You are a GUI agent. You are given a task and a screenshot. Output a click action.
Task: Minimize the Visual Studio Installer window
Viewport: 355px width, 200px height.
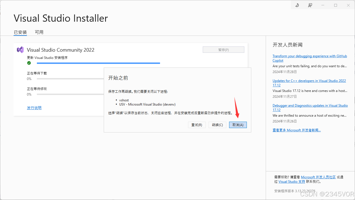(323, 5)
